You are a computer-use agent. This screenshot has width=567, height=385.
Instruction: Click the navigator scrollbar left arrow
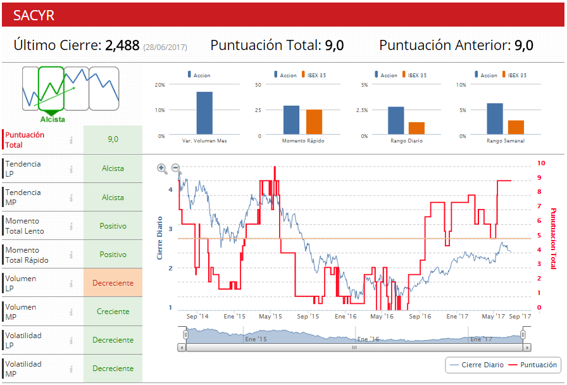tap(182, 348)
